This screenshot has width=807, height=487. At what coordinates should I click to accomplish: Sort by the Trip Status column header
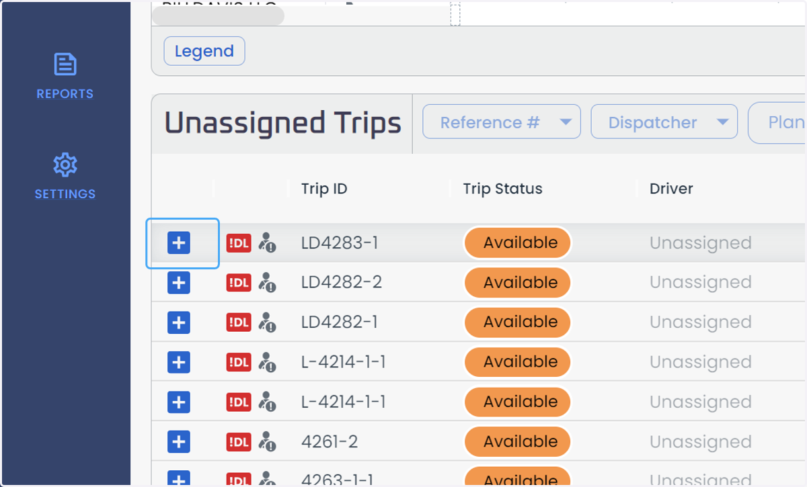pos(503,189)
